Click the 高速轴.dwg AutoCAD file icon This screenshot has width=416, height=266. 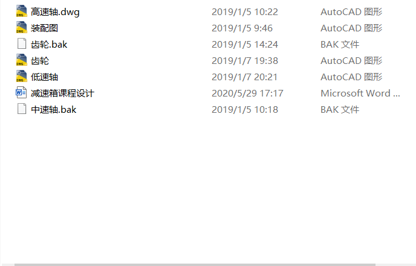tap(22, 11)
